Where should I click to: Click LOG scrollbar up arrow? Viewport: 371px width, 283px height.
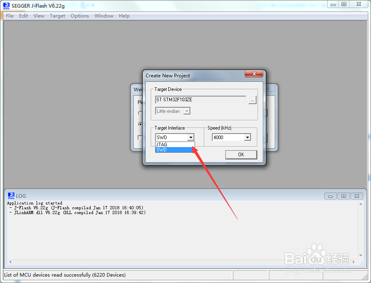point(361,204)
